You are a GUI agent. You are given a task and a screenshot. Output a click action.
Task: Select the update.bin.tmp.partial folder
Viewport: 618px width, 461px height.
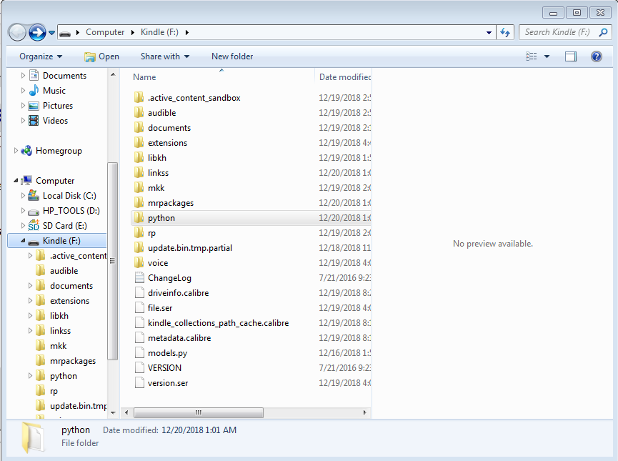[x=189, y=248]
